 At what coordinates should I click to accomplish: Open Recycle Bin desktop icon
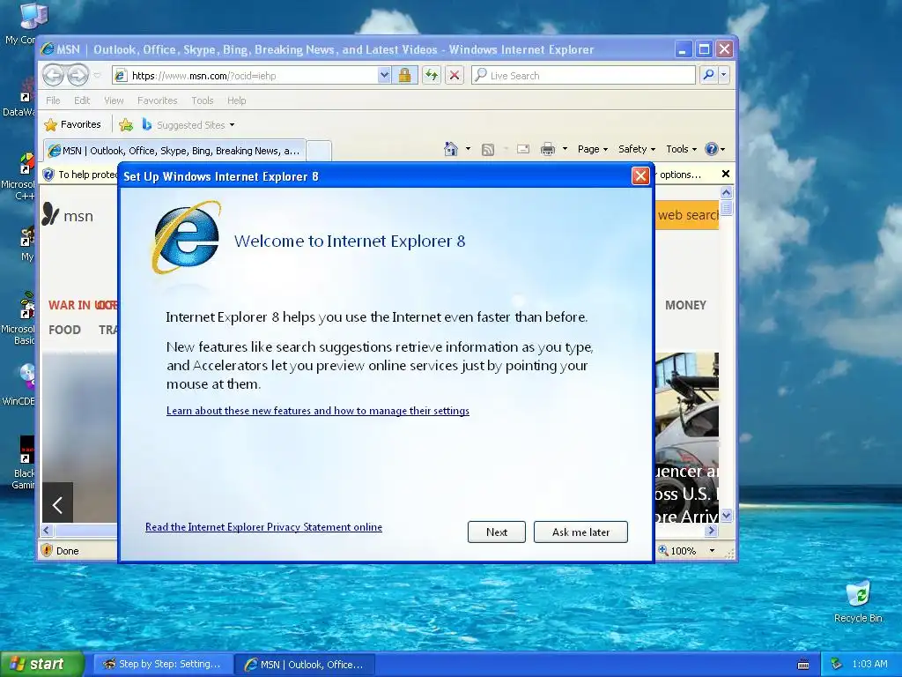(x=858, y=602)
